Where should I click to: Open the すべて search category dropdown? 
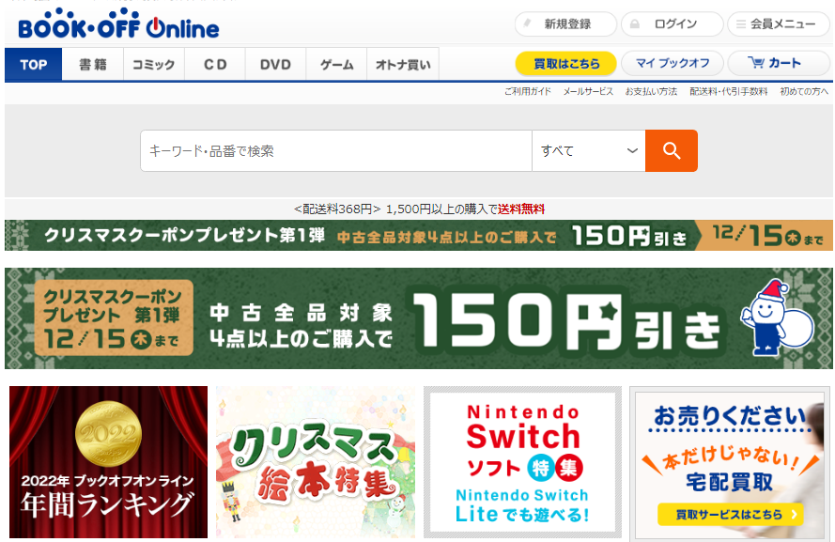tap(588, 150)
